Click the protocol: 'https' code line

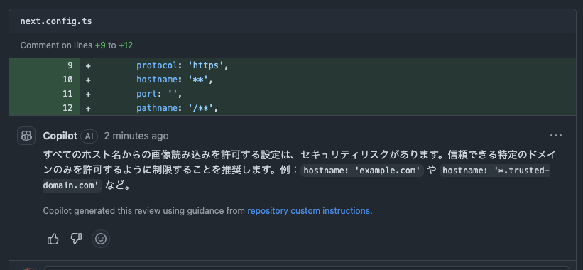[x=182, y=65]
